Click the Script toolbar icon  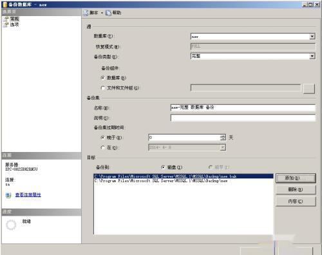click(x=86, y=13)
